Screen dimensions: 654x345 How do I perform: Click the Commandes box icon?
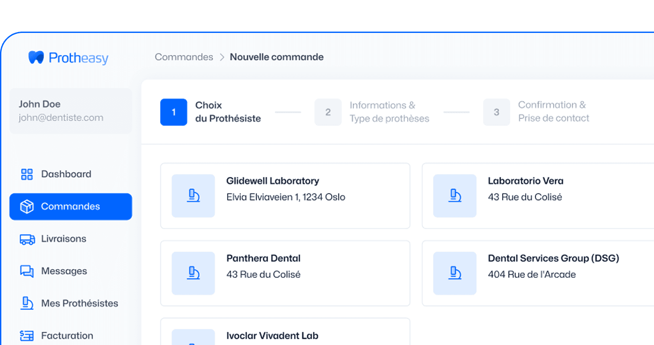[27, 207]
